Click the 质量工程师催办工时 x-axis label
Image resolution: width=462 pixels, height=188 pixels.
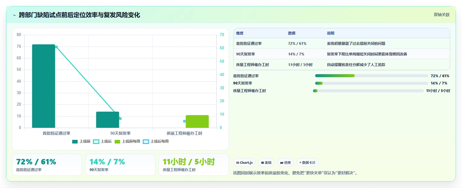tap(184, 133)
